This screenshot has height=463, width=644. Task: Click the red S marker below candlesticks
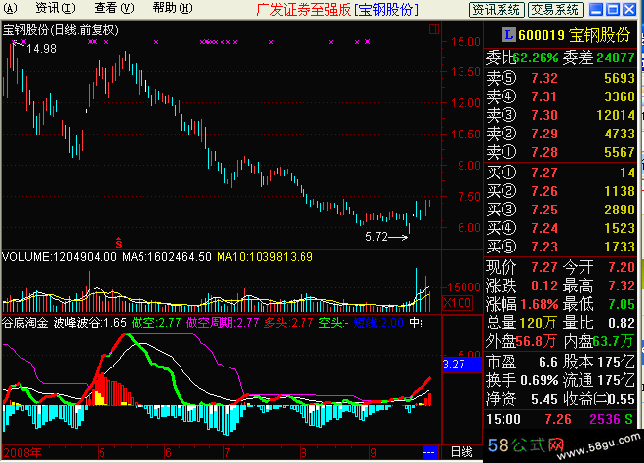(x=119, y=243)
